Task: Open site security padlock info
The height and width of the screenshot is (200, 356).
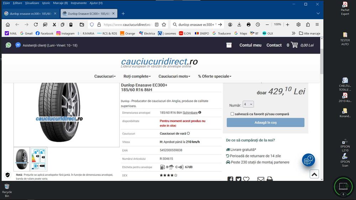Action: (99, 25)
